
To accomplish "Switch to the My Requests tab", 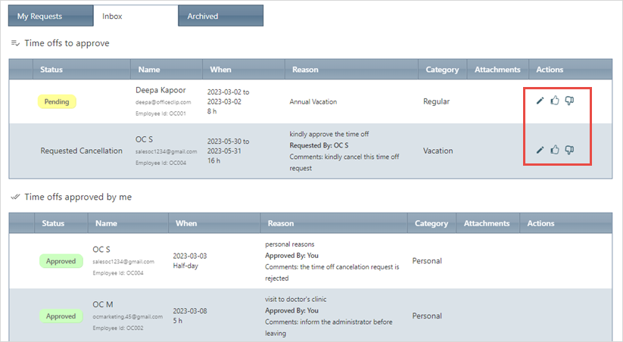I will 40,16.
